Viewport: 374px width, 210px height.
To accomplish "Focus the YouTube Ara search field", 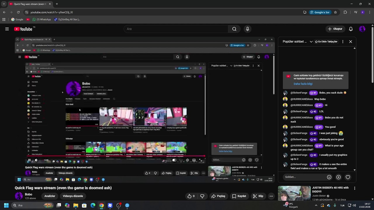I will pyautogui.click(x=176, y=29).
